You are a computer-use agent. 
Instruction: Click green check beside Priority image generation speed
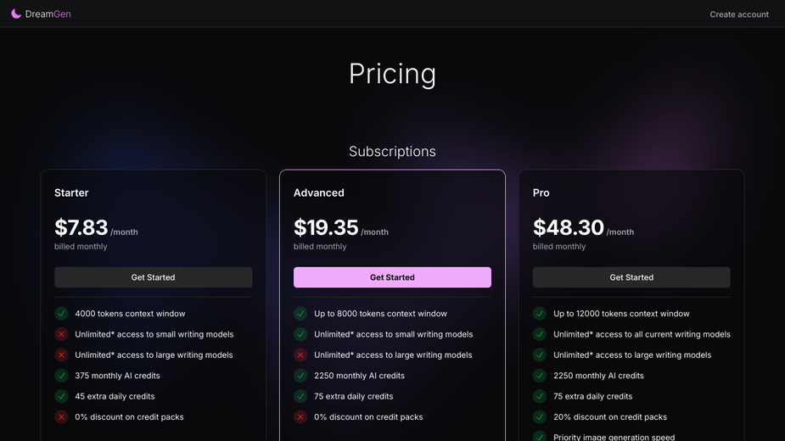click(x=540, y=437)
